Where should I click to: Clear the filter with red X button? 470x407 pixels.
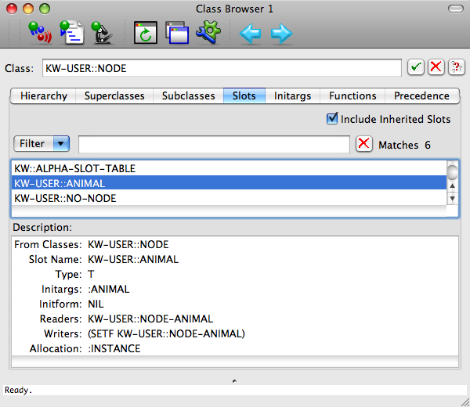(x=364, y=144)
